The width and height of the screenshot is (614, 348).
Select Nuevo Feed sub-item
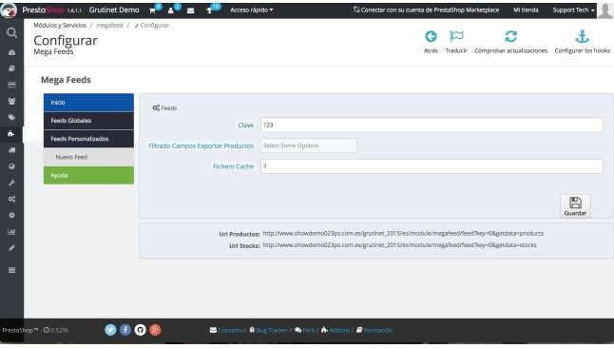pos(88,157)
